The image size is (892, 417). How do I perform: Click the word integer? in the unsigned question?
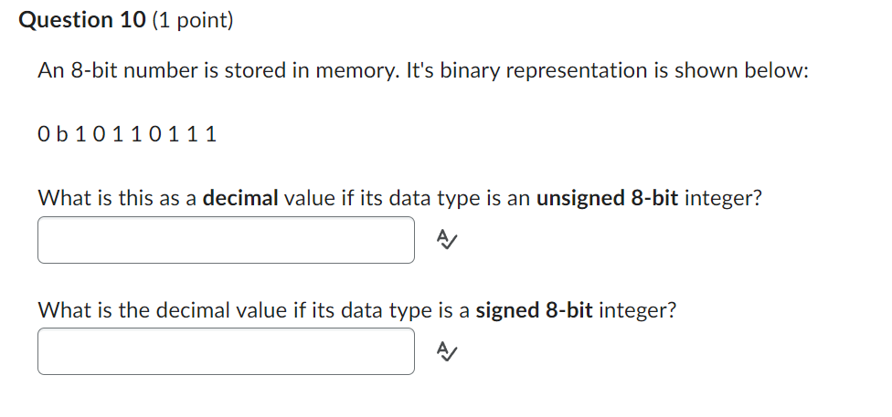[723, 198]
